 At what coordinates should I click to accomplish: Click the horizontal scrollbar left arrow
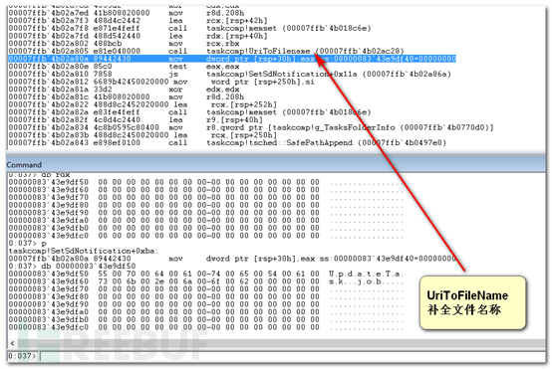(12, 343)
